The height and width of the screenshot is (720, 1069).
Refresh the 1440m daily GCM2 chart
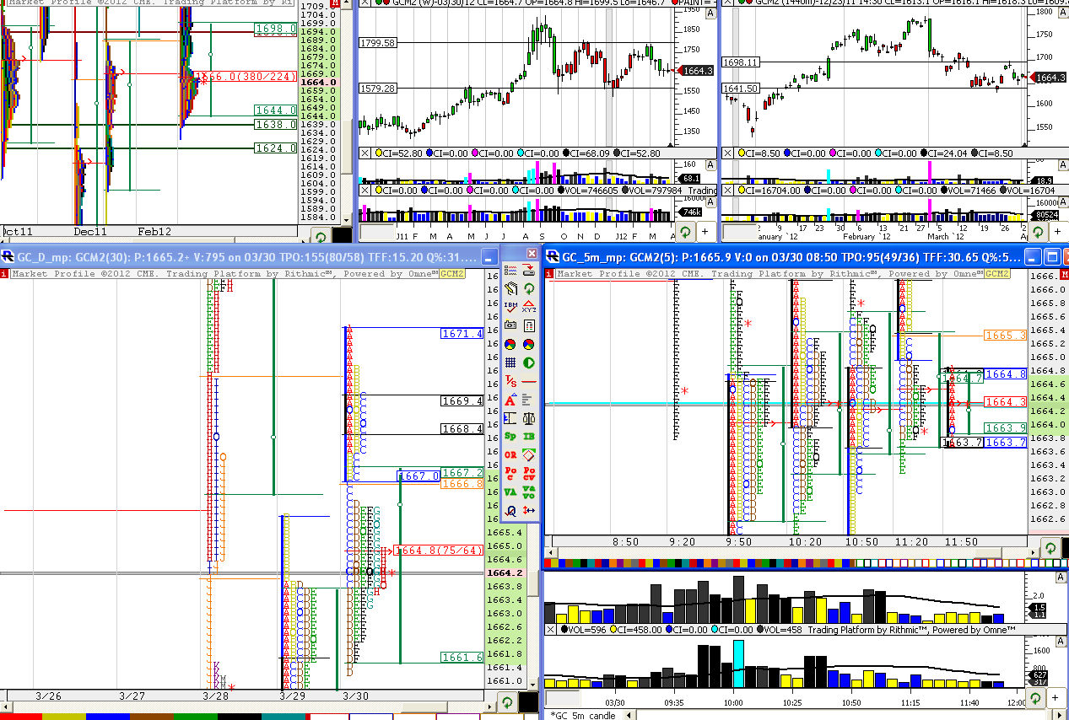pyautogui.click(x=1037, y=230)
